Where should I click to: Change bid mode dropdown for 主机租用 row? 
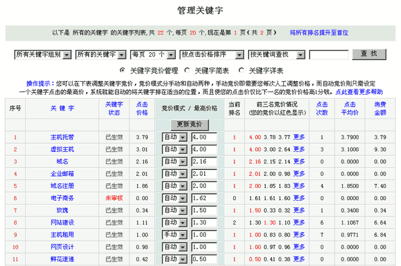[x=174, y=235]
